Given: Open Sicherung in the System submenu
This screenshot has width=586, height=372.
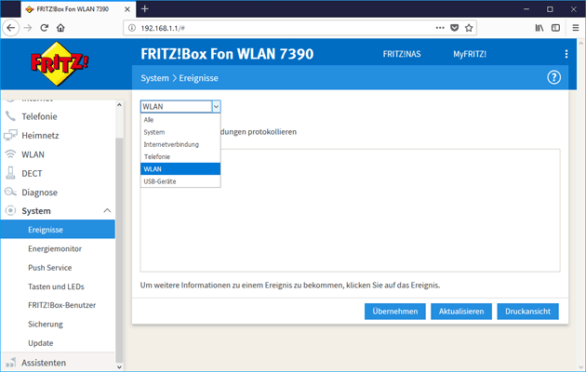Looking at the screenshot, I should point(46,324).
